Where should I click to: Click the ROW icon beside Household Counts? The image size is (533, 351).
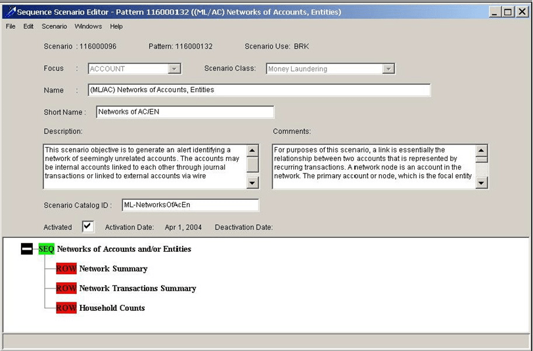66,308
